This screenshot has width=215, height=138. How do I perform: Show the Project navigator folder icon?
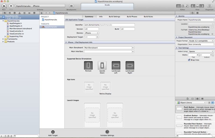point(5,13)
